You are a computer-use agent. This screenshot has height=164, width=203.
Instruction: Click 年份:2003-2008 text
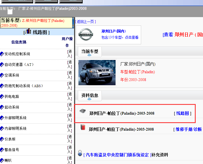(x=133, y=80)
